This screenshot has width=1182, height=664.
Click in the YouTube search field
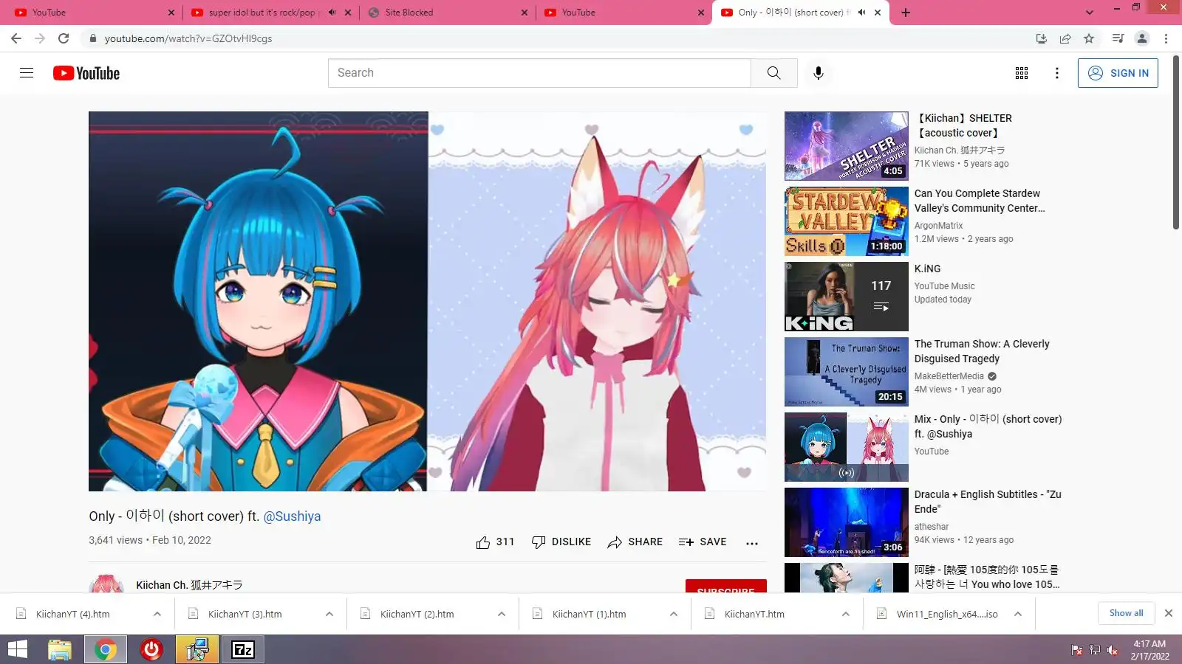tap(539, 73)
